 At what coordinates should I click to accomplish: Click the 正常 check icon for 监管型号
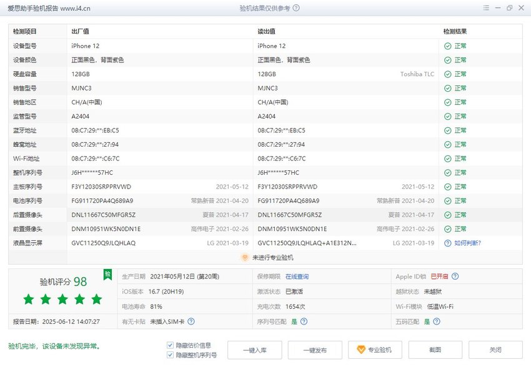tap(448, 116)
